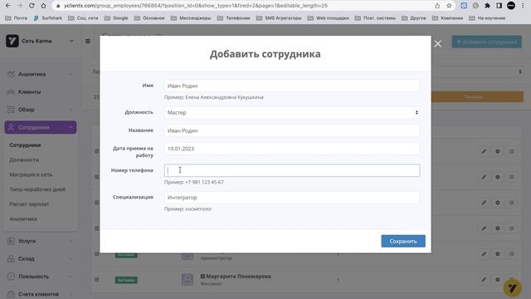Click the Добавить сотрудника button behind dialog
The image size is (531, 299).
click(487, 42)
